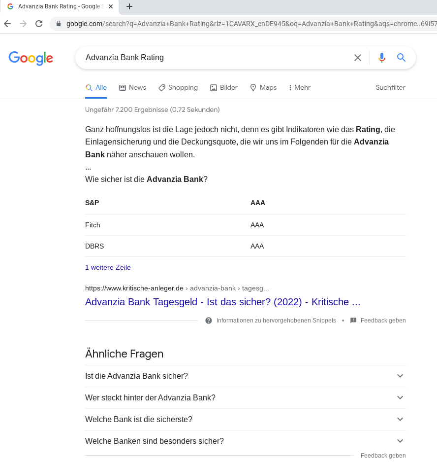Open the Advanzia Bank Tagesgeld result
Image resolution: width=437 pixels, height=465 pixels.
[222, 302]
